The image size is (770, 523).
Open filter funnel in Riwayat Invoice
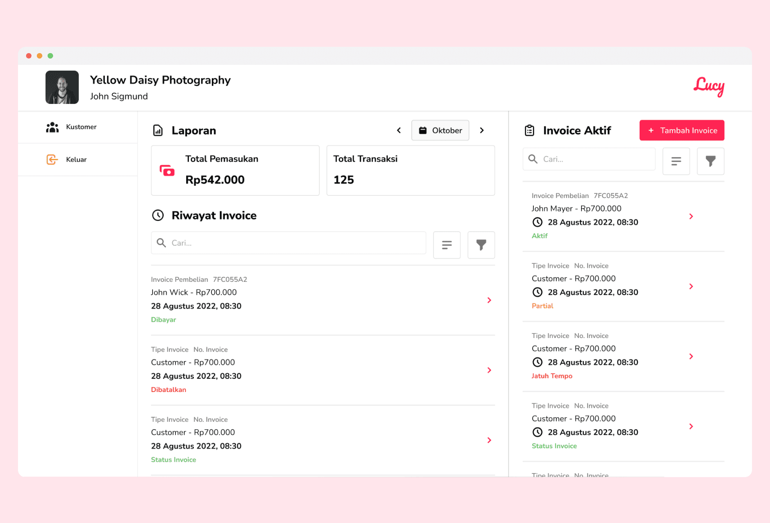[x=481, y=245]
